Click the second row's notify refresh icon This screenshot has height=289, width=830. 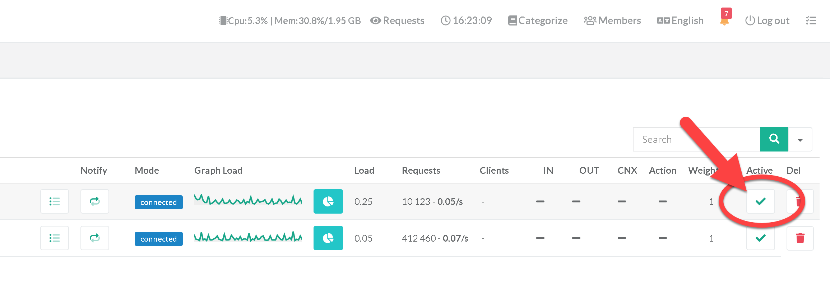coord(95,238)
